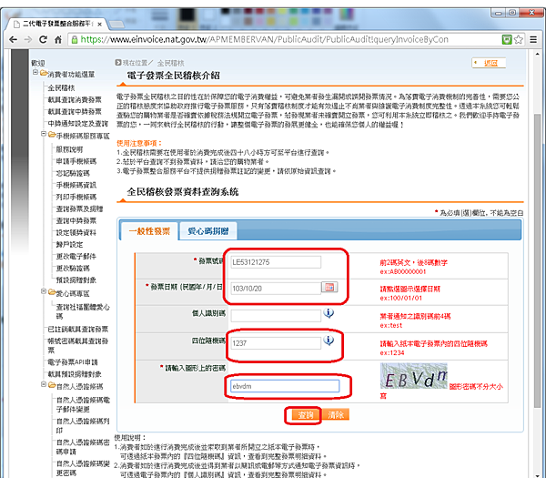Image resolution: width=546 pixels, height=478 pixels.
Task: Open 手機條碼資訊 in the sidebar
Action: (x=76, y=185)
